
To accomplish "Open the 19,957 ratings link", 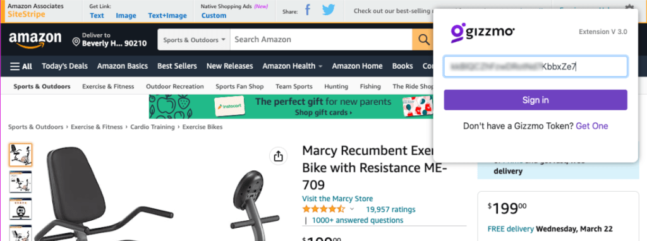I will [390, 209].
